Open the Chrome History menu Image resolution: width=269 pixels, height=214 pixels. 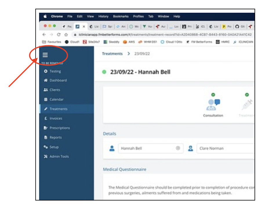coord(103,17)
